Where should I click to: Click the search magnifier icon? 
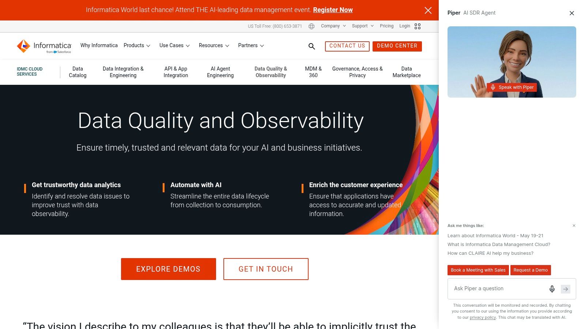point(312,46)
